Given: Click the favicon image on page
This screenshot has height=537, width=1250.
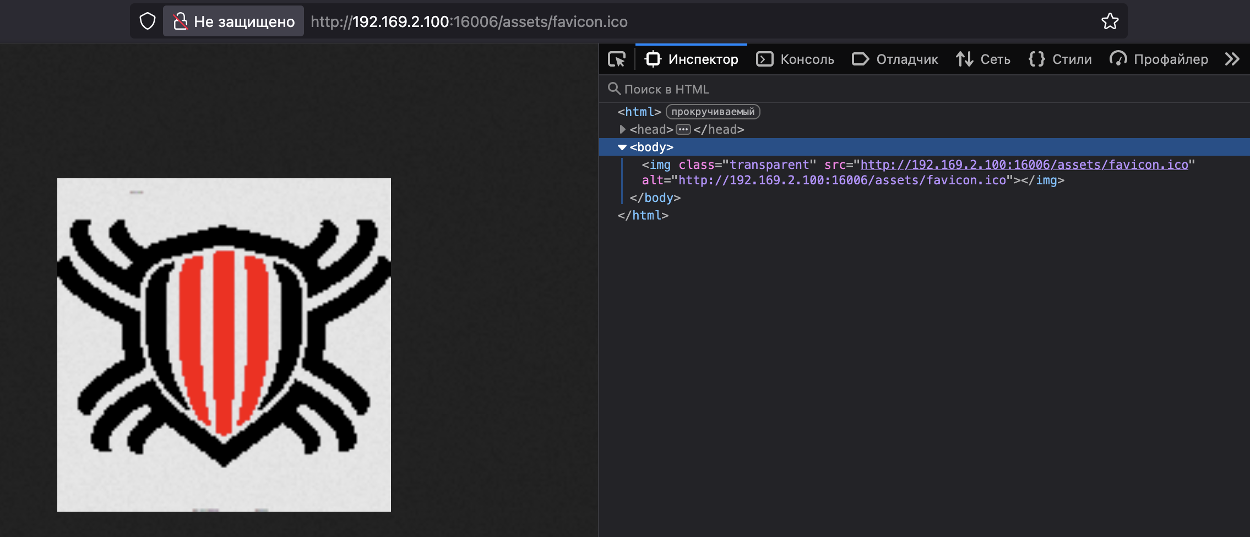Looking at the screenshot, I should point(224,345).
